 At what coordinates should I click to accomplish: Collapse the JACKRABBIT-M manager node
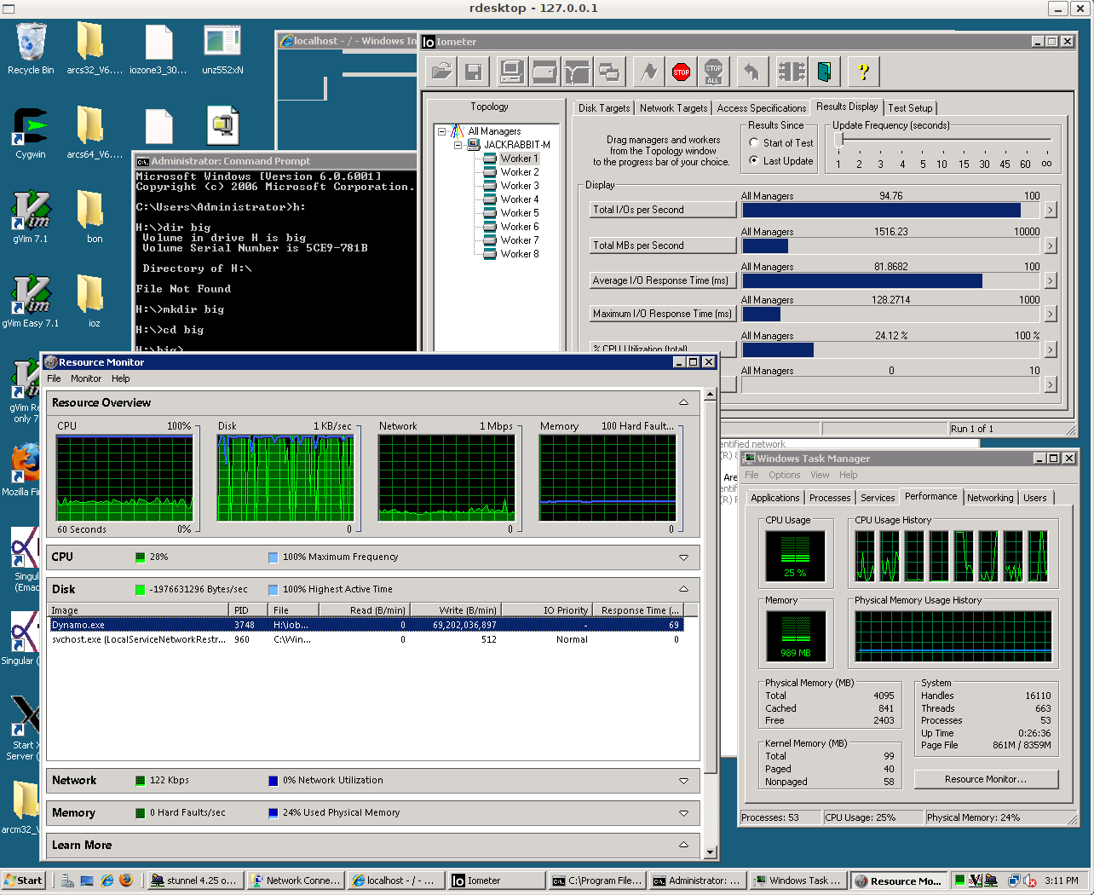click(x=458, y=145)
